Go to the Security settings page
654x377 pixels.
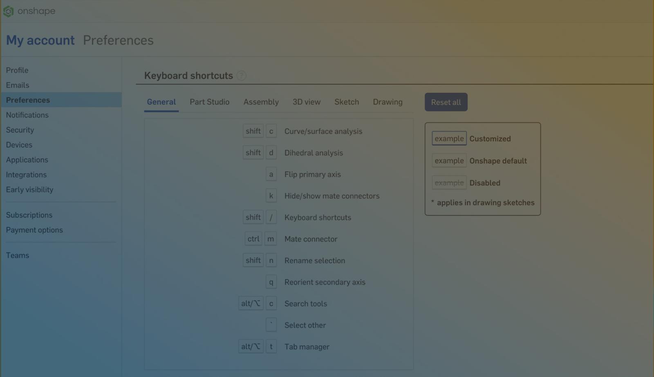tap(20, 130)
